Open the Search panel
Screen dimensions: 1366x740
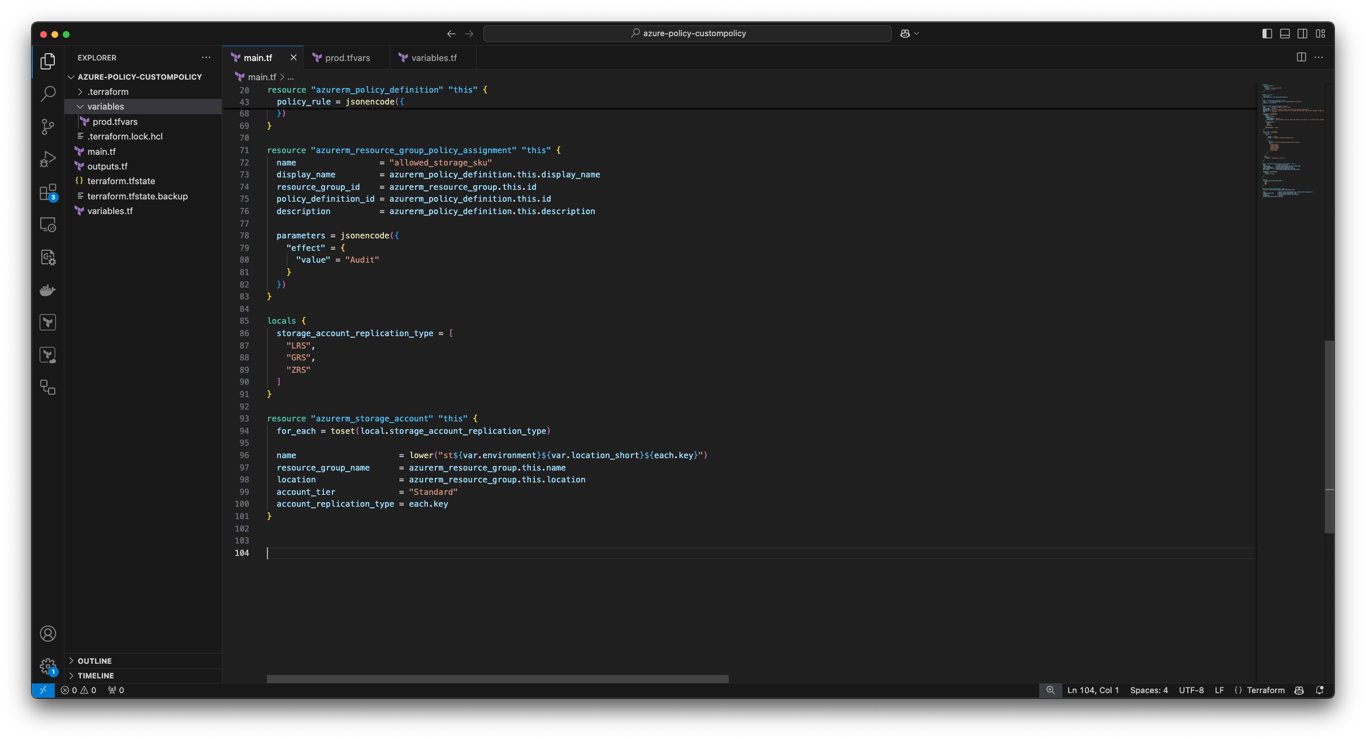[48, 93]
